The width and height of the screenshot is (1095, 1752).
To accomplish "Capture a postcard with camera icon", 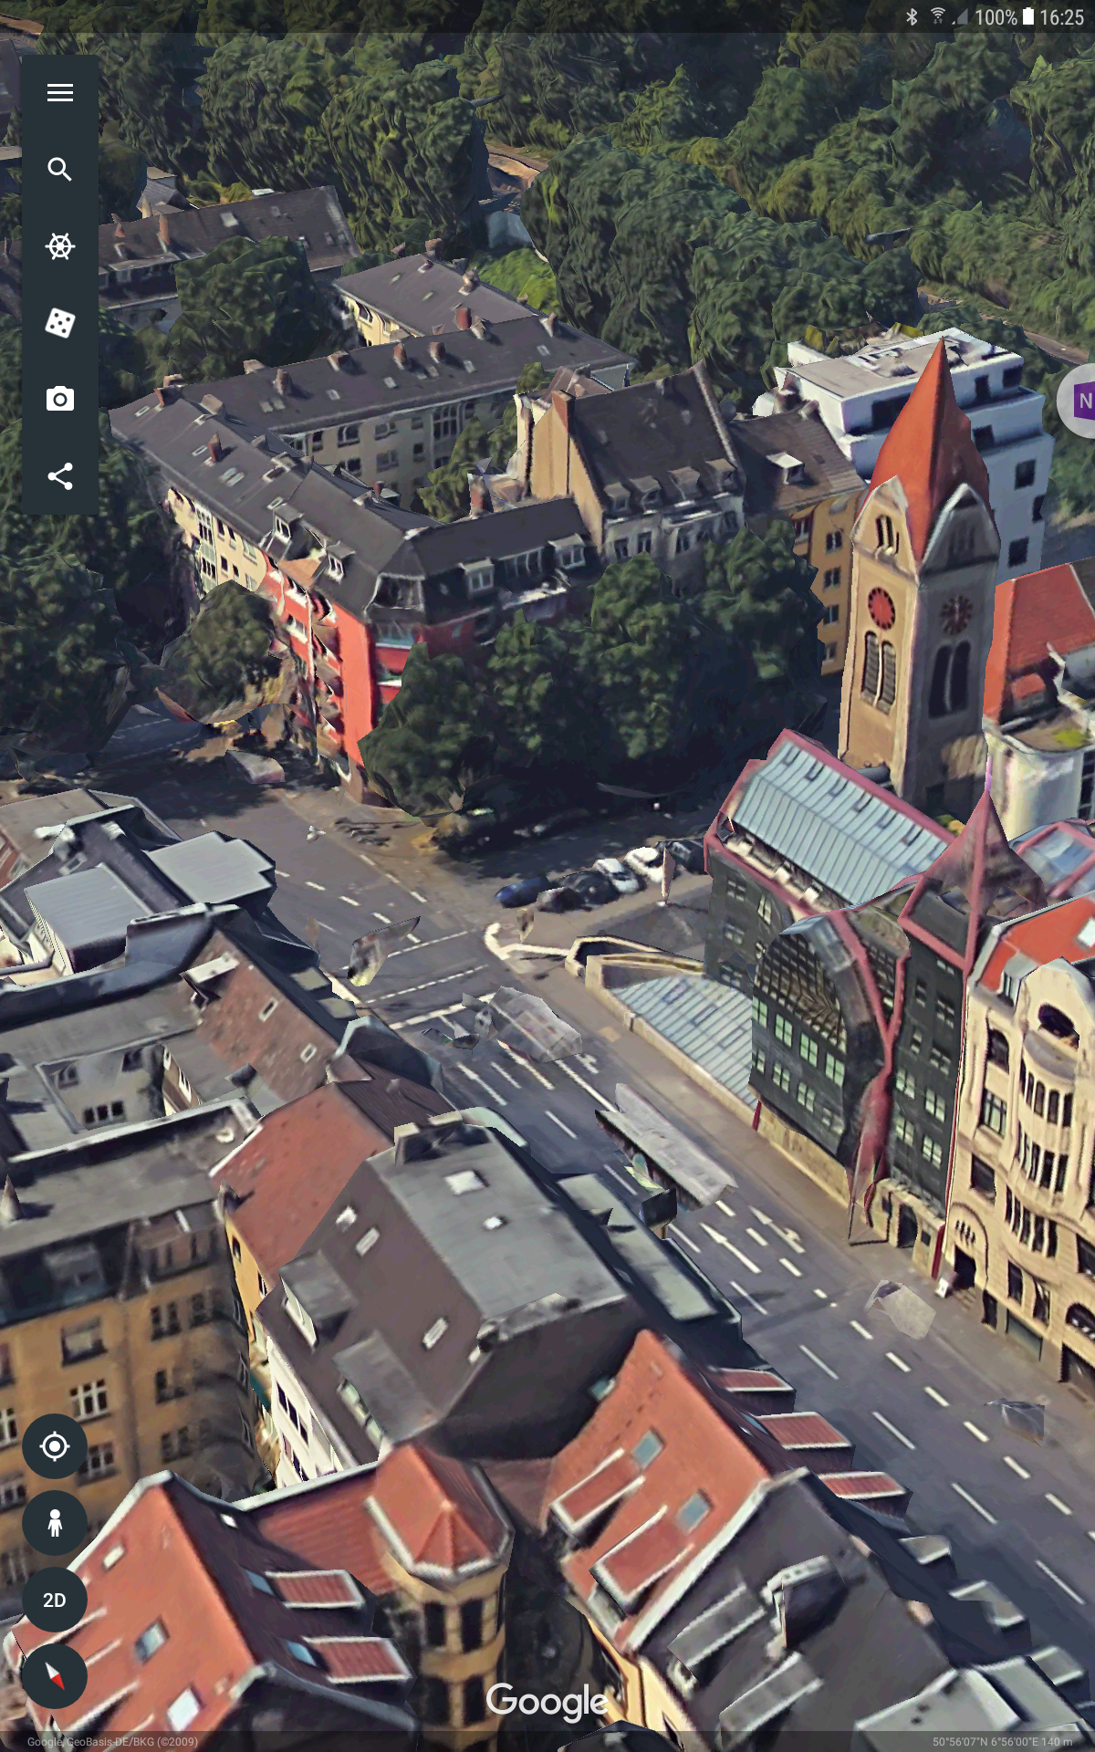I will click(x=60, y=399).
